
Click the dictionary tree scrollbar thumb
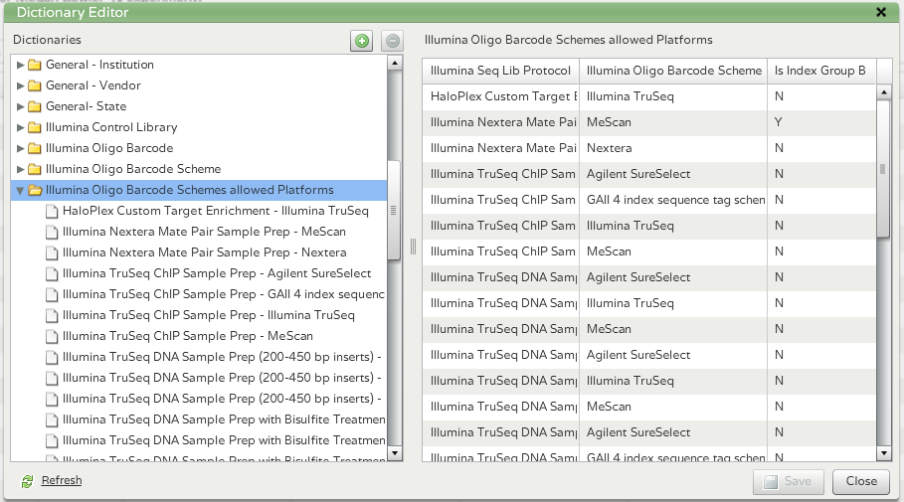tap(395, 211)
